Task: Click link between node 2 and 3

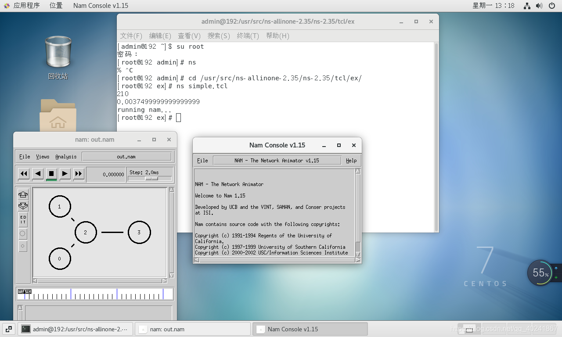Action: click(x=112, y=232)
